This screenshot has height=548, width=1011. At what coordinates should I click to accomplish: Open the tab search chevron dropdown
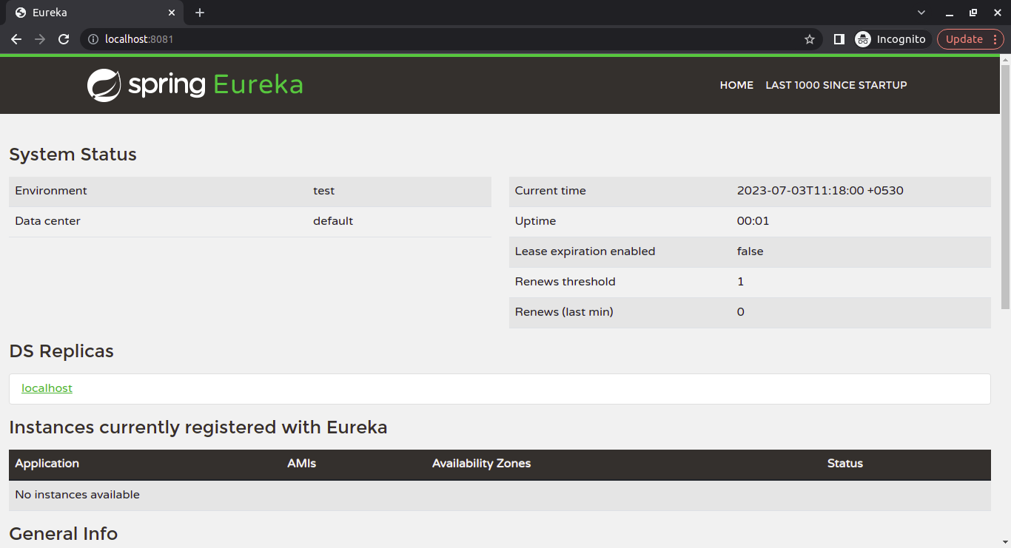(x=921, y=13)
